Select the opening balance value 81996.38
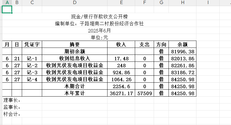The image size is (231, 125). tap(183, 51)
